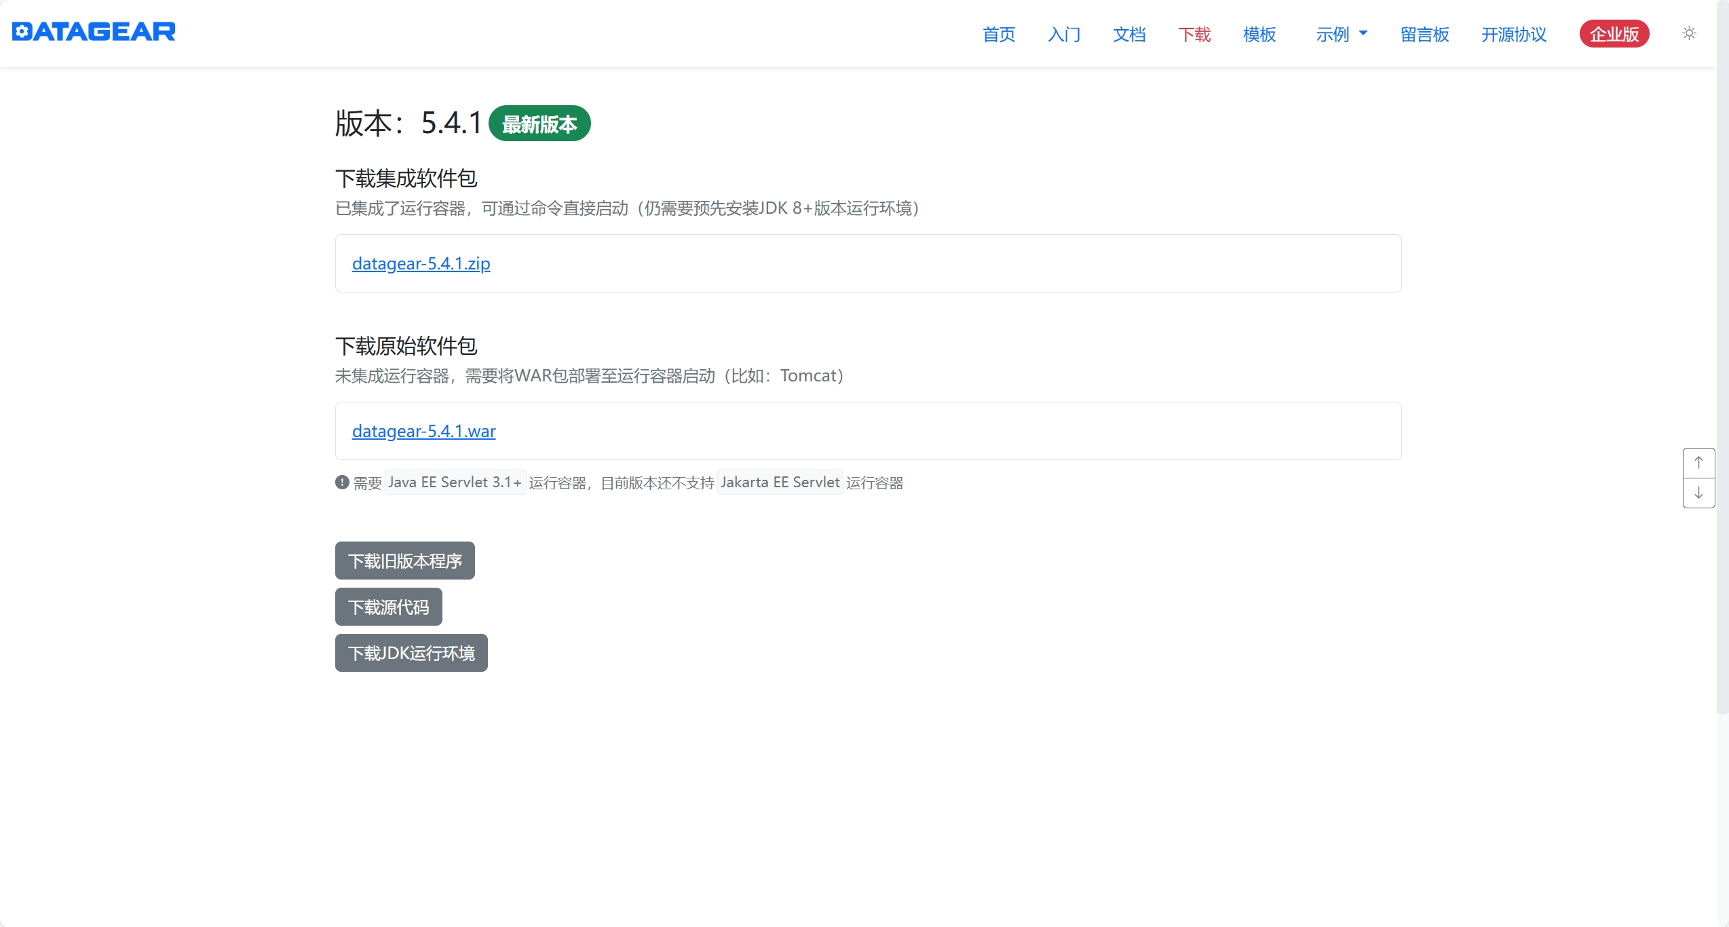
Task: Click the Jakarta EE Servlet code label
Action: pyautogui.click(x=780, y=482)
